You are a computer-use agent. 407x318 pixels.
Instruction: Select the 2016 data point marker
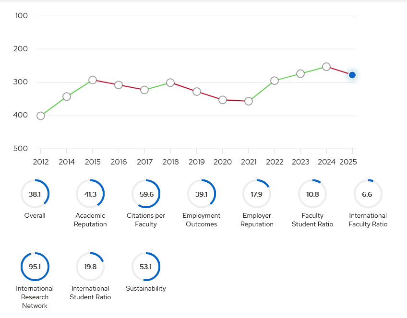pos(119,85)
